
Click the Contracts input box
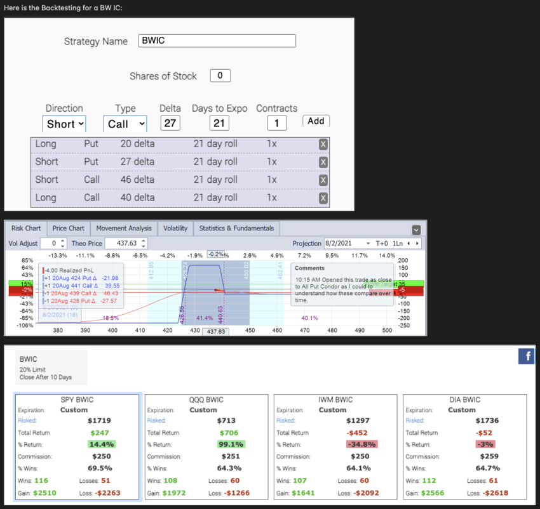click(277, 123)
